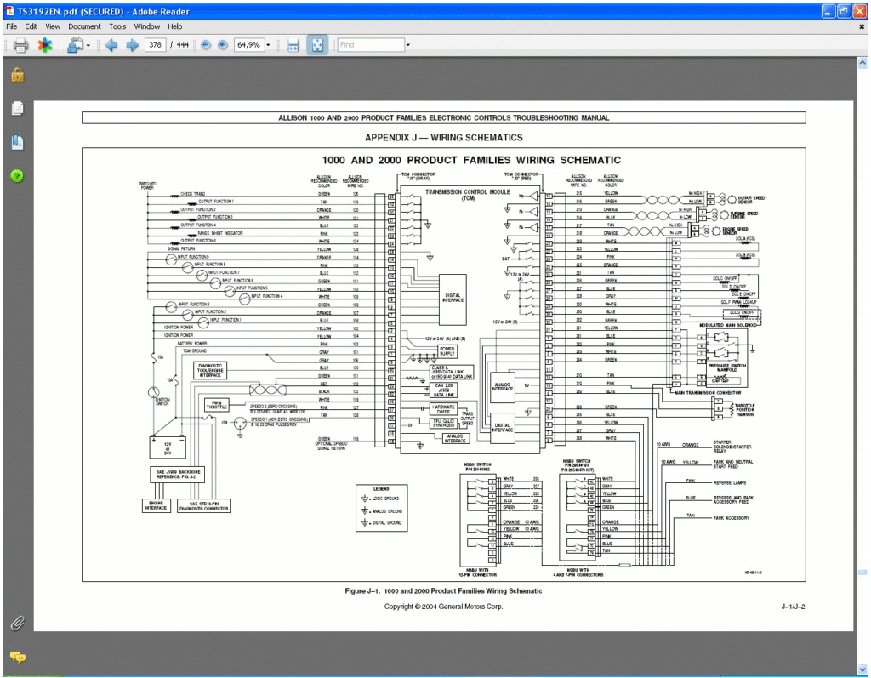This screenshot has height=678, width=871.
Task: Go to the previous page arrow
Action: (x=111, y=45)
